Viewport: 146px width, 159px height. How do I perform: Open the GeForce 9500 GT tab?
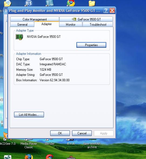(86, 19)
